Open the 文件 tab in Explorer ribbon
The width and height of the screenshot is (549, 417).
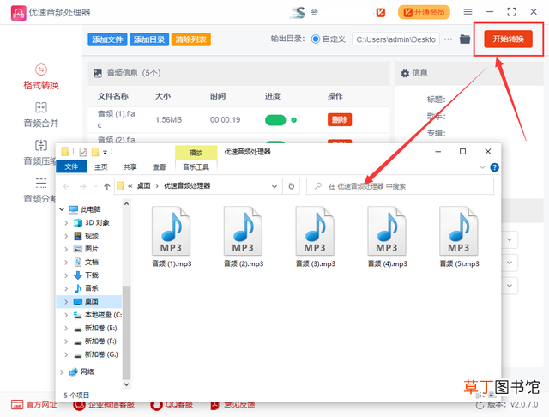[x=71, y=166]
